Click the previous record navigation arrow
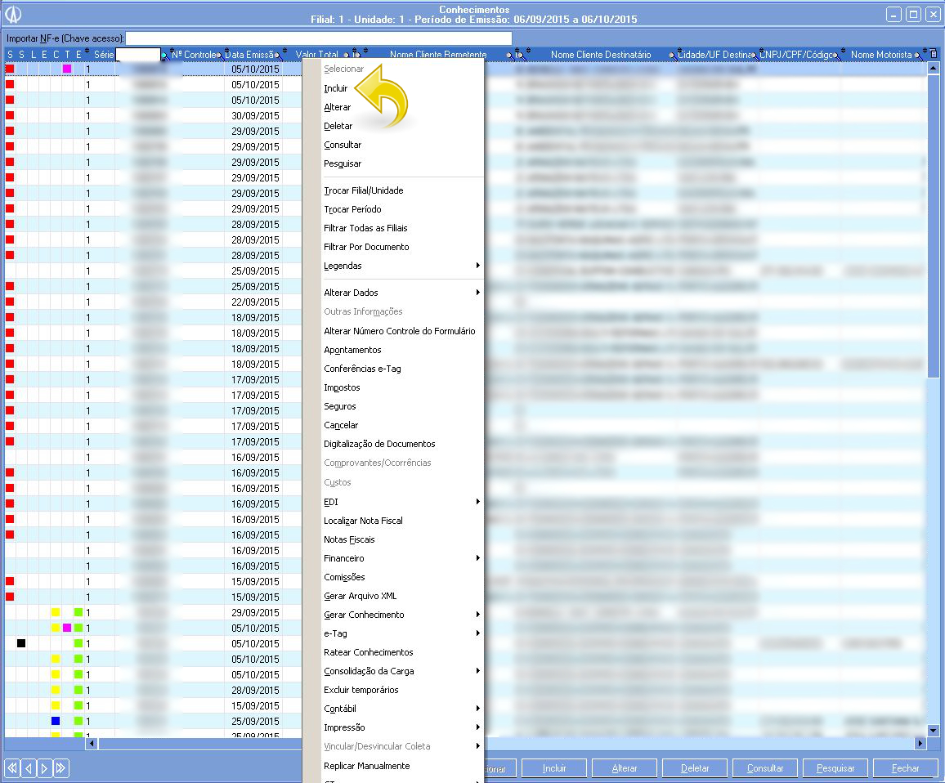This screenshot has height=783, width=945. pyautogui.click(x=29, y=767)
